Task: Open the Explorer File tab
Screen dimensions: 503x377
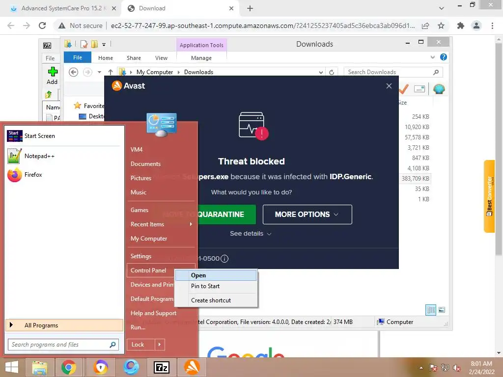Action: point(78,58)
